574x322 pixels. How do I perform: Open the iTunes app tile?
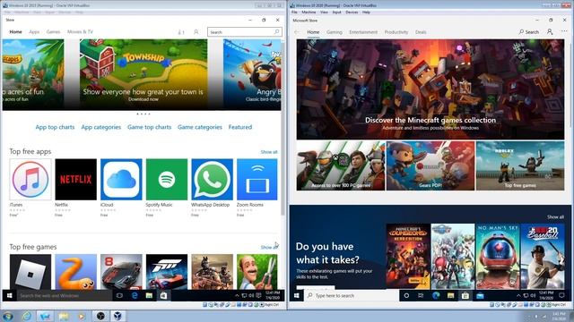pyautogui.click(x=30, y=179)
